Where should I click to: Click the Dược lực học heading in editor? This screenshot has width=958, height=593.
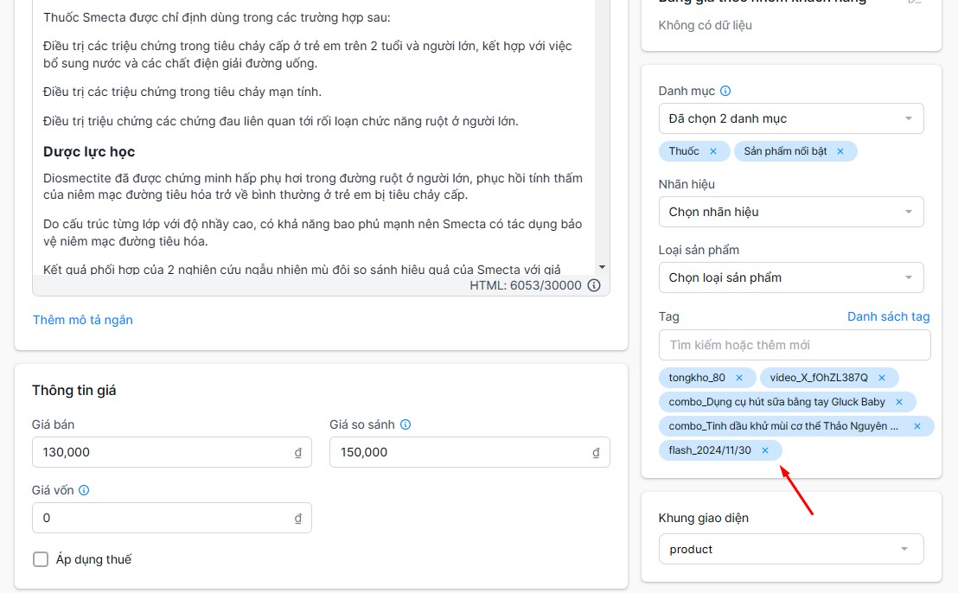89,151
